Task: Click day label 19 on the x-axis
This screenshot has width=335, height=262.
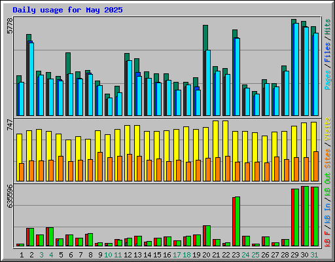Action: 196,255
